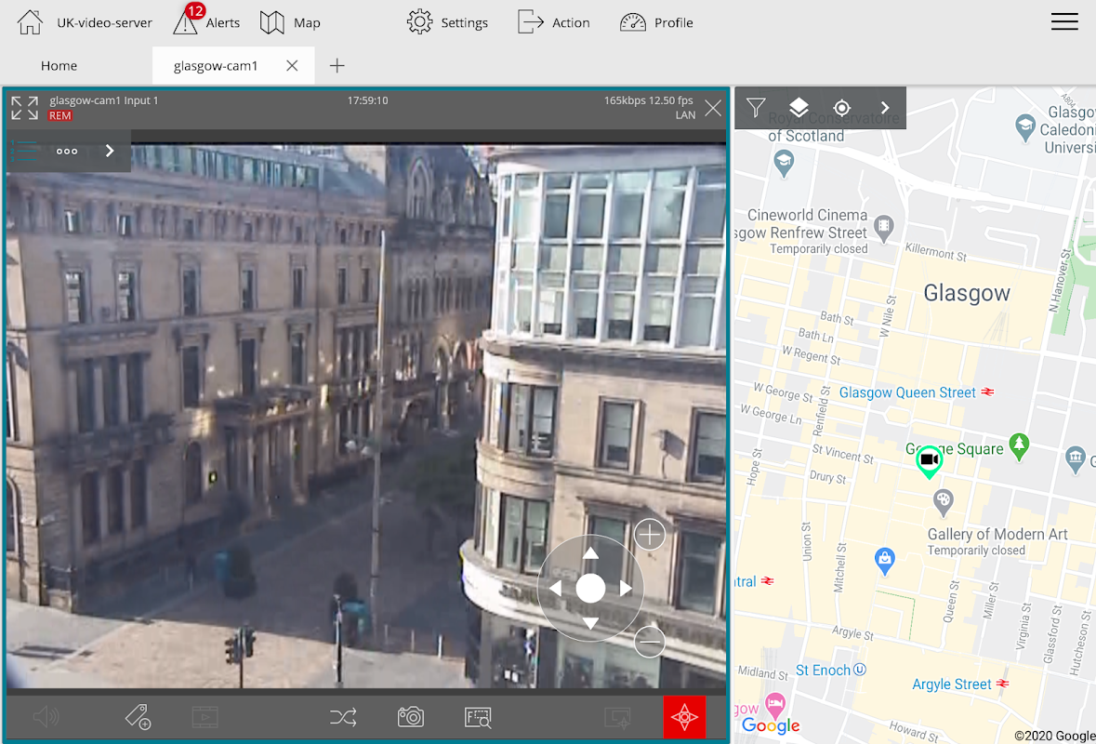
Task: Expand the map toolbar chevron
Action: (x=885, y=108)
